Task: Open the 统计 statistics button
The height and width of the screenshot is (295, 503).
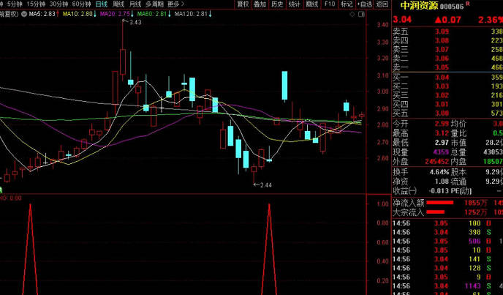Action: point(295,4)
